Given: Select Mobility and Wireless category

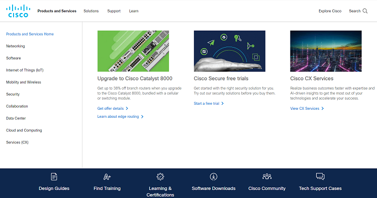Looking at the screenshot, I should [24, 82].
